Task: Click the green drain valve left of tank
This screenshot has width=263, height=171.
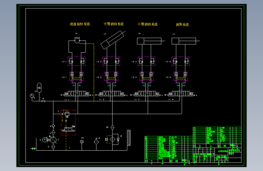Action: coord(33,148)
